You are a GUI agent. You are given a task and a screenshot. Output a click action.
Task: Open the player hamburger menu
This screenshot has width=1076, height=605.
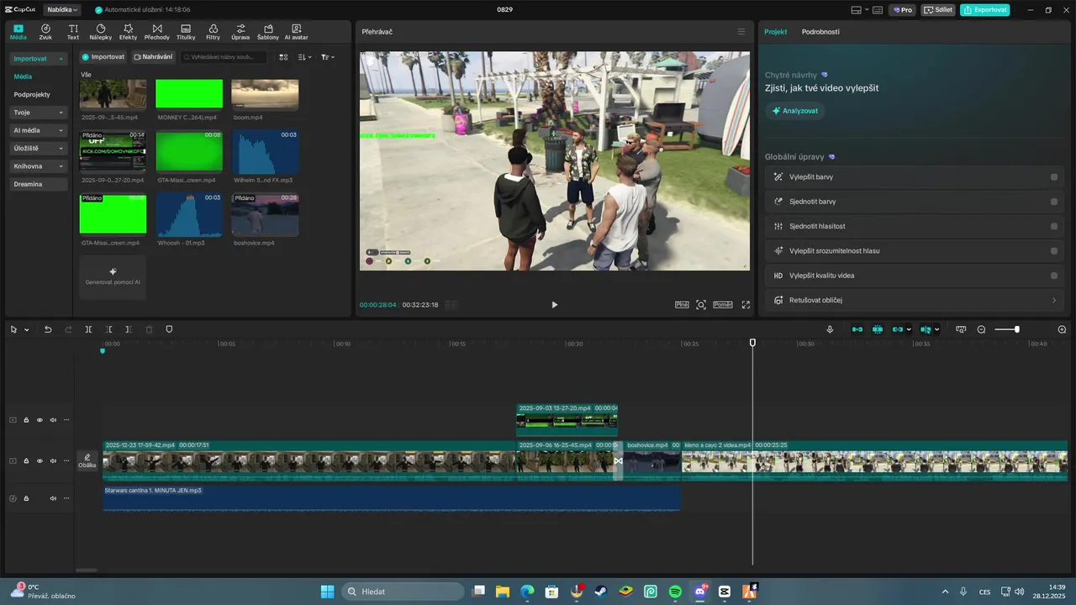741,32
